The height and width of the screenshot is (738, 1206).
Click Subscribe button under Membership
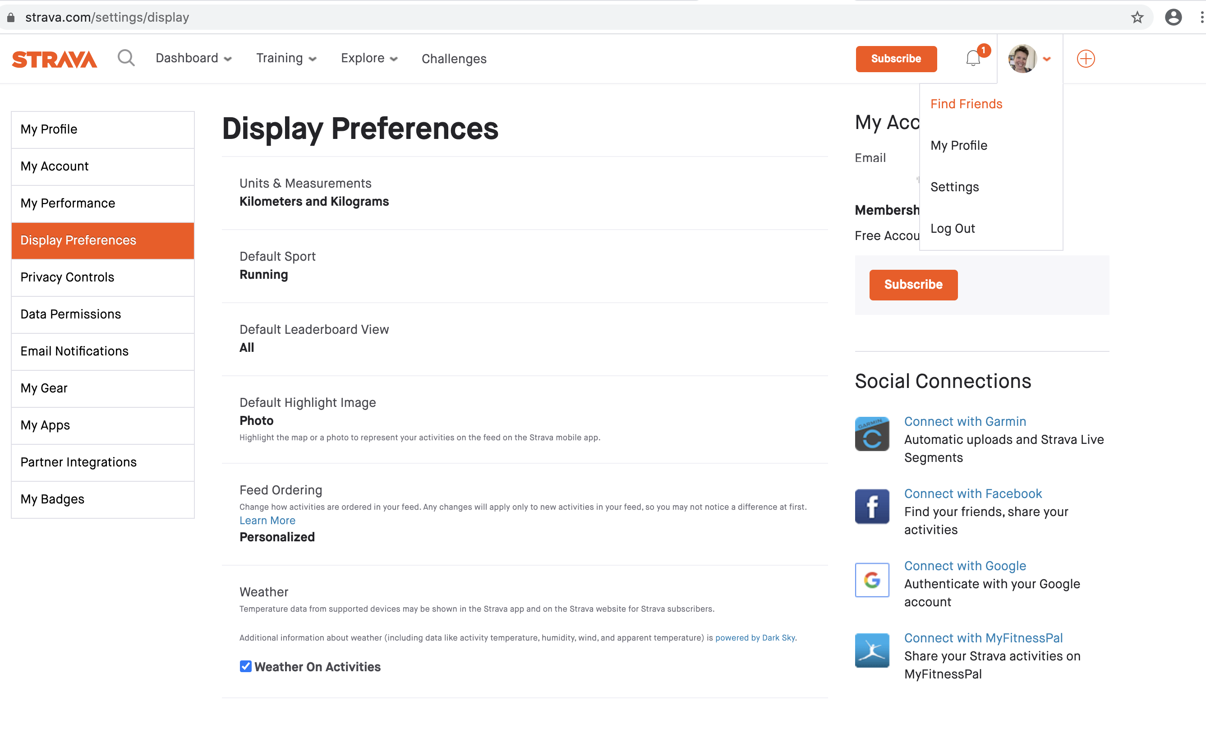[x=913, y=284]
